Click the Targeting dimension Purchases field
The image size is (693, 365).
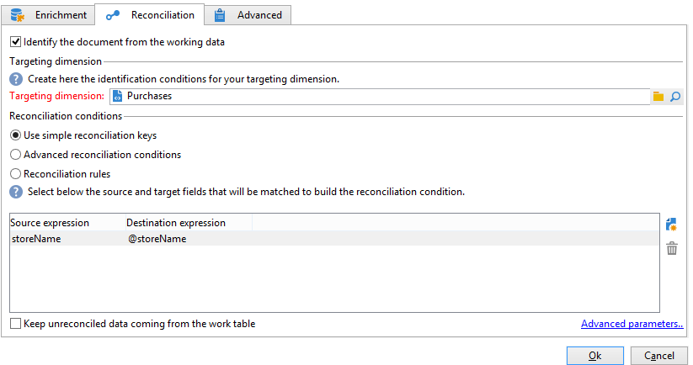[x=379, y=97]
